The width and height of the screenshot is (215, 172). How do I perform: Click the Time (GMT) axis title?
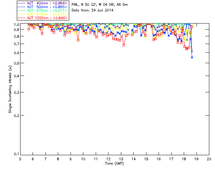(x=114, y=164)
